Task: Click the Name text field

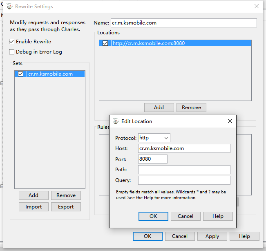Action: click(x=183, y=23)
